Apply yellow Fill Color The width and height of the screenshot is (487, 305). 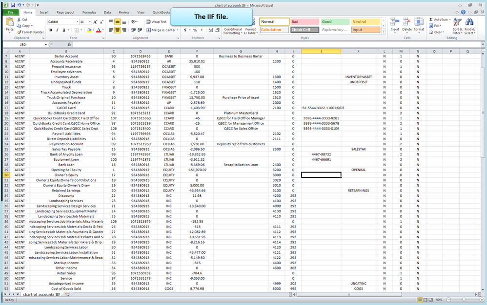89,30
